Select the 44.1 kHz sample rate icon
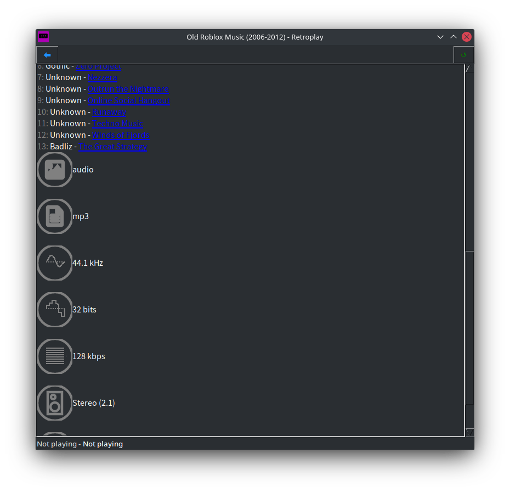 tap(55, 263)
